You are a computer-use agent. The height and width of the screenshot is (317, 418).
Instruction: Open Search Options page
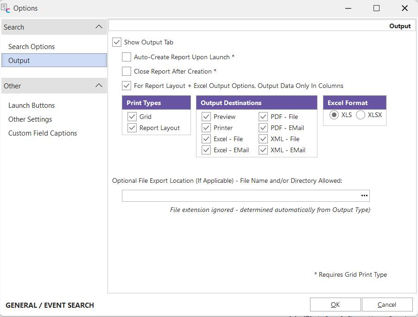tap(32, 47)
